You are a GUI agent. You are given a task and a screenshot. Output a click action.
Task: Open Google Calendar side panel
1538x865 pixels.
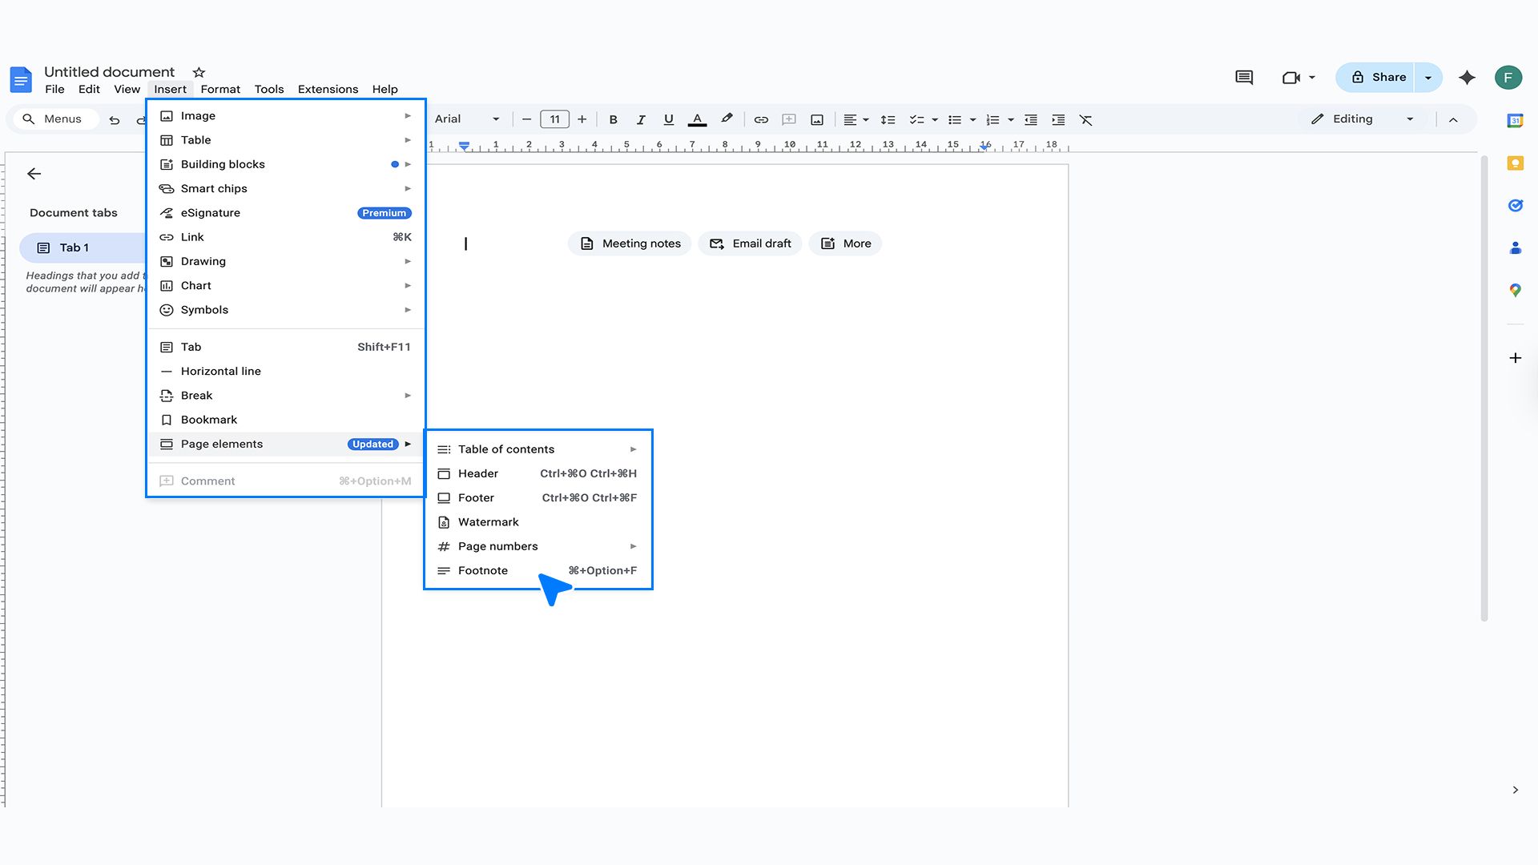pos(1516,120)
